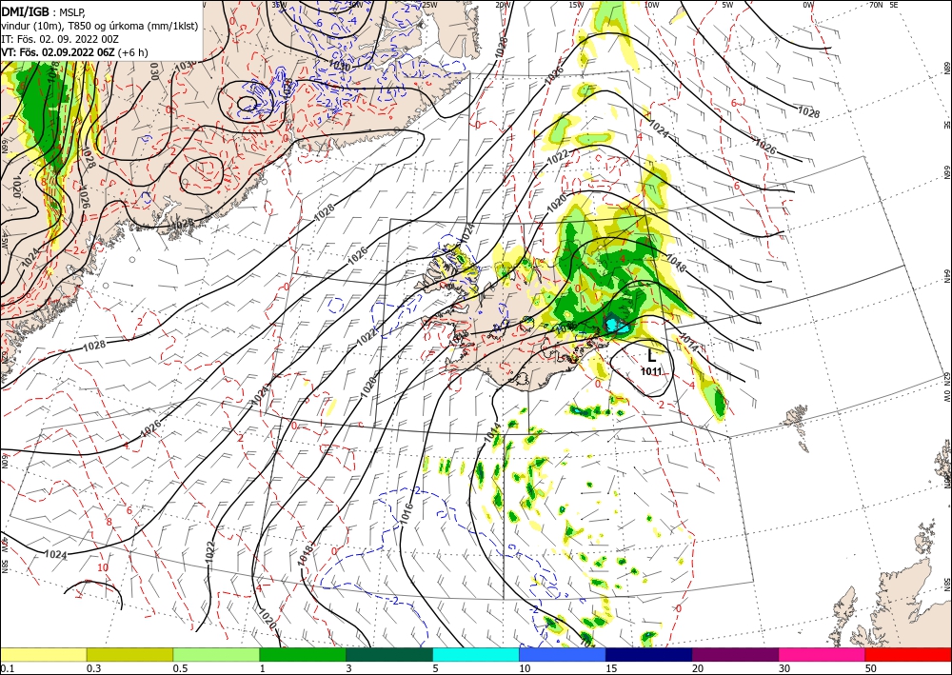Pick the blue 10–15 legend swatch

click(x=563, y=654)
